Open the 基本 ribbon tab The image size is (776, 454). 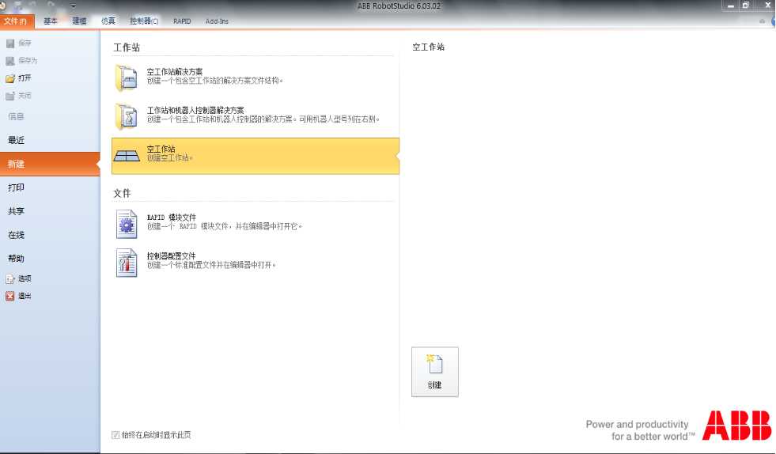click(51, 21)
